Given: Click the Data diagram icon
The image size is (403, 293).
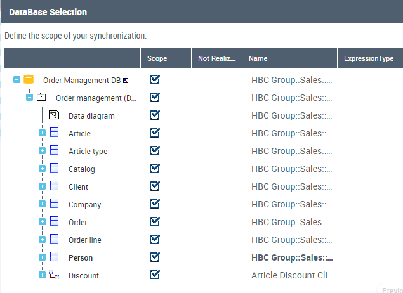Looking at the screenshot, I should point(54,115).
